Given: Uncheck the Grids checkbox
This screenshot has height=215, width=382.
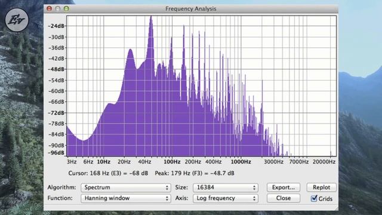Looking at the screenshot, I should pyautogui.click(x=314, y=198).
